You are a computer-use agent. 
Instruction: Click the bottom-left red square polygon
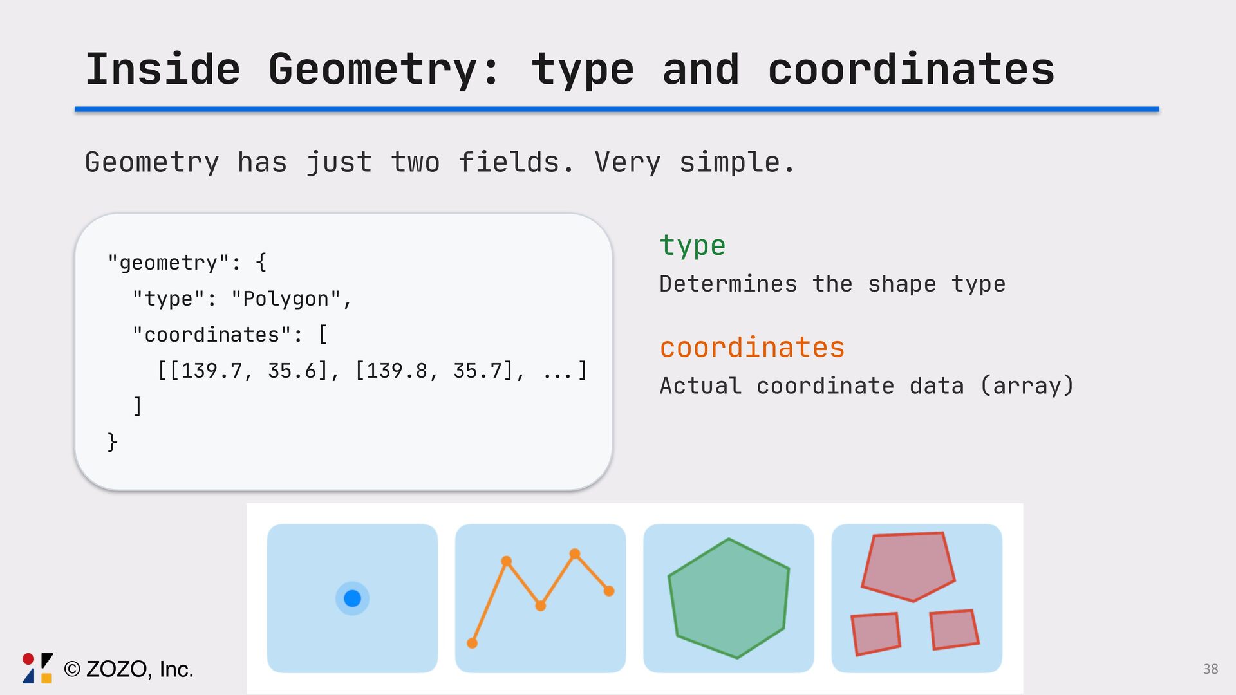pos(876,634)
